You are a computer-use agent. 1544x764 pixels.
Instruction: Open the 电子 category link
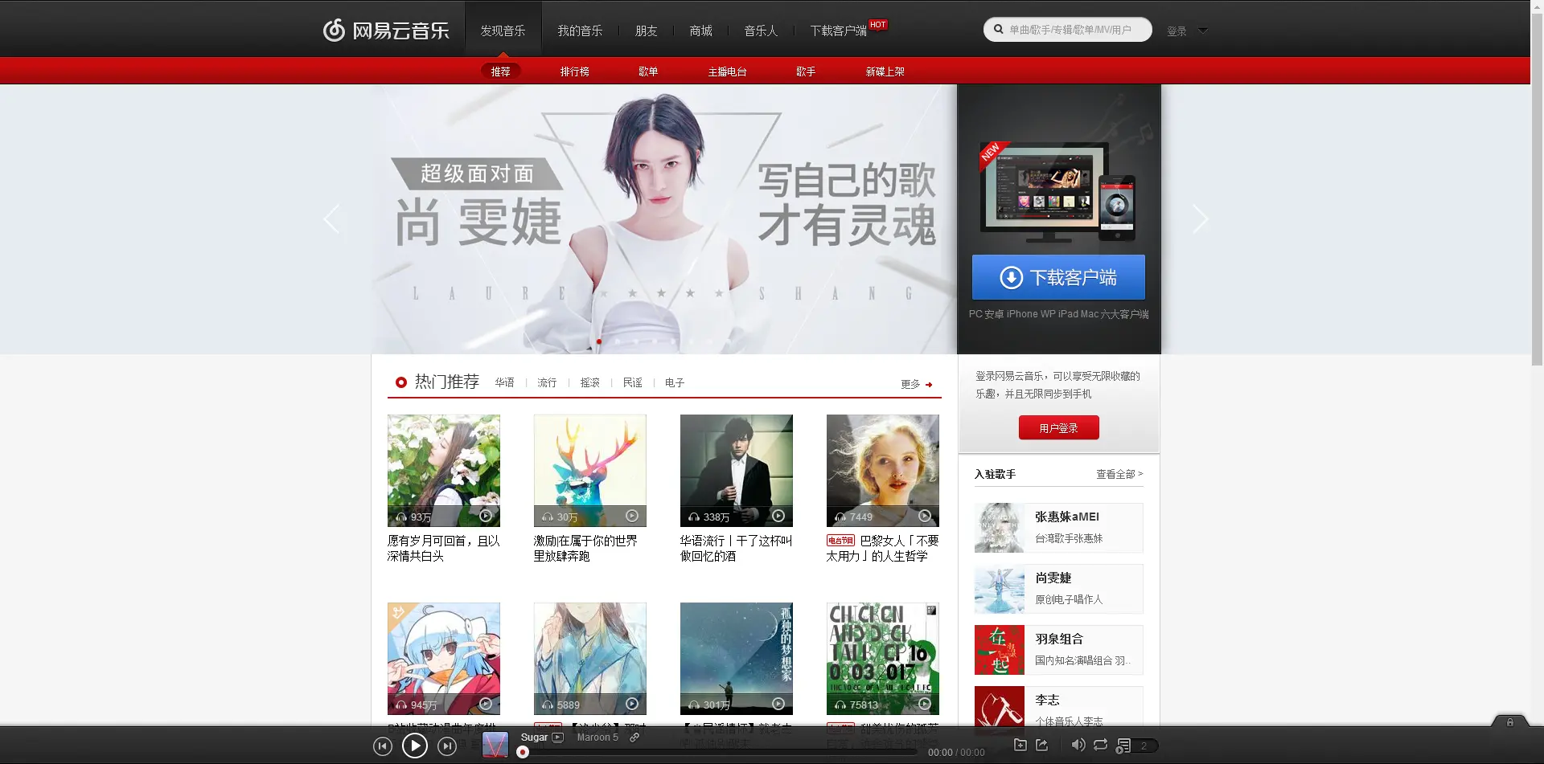pyautogui.click(x=675, y=382)
